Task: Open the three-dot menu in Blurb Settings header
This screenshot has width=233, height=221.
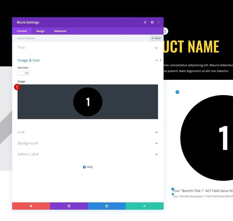Action: (158, 22)
